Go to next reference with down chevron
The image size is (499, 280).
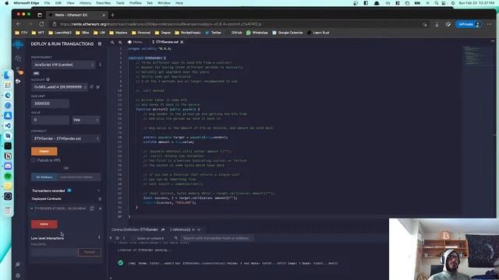point(199,229)
